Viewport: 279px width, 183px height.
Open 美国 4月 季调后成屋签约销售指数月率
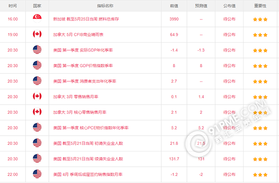pos(88,175)
